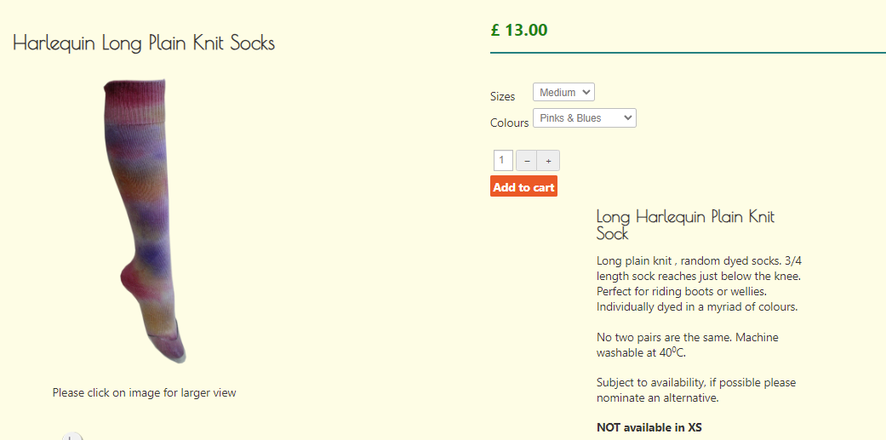Open the Sizes dropdown showing Medium

point(563,92)
